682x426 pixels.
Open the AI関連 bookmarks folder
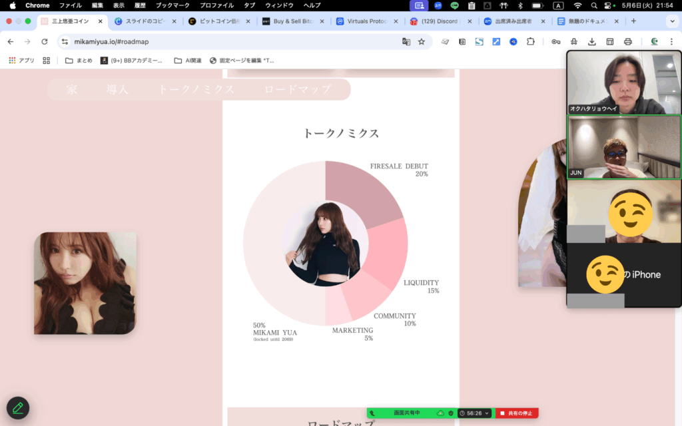pyautogui.click(x=188, y=61)
